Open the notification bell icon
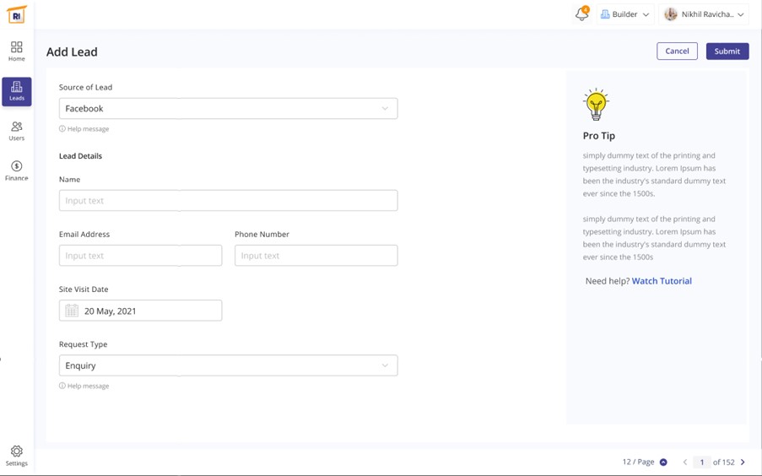The image size is (762, 476). coord(581,14)
